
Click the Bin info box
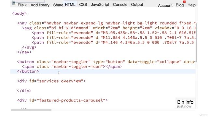185,104
